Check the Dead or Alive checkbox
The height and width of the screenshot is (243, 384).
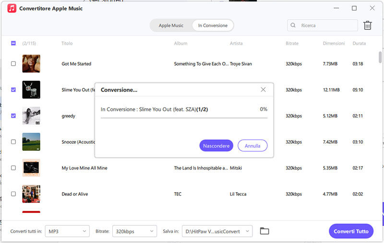[13, 194]
